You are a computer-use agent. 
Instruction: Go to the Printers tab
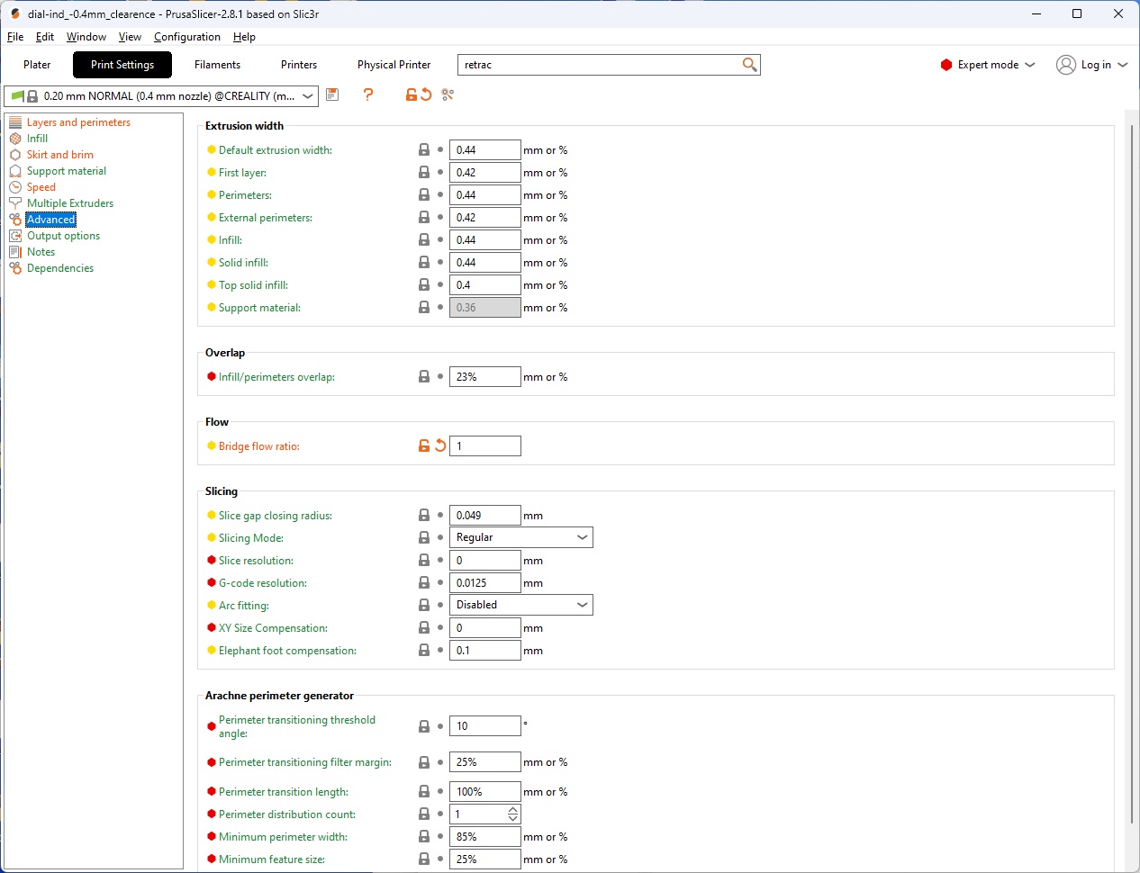coord(299,65)
